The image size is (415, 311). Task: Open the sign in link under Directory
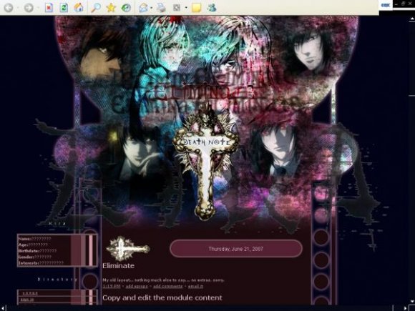(27, 300)
